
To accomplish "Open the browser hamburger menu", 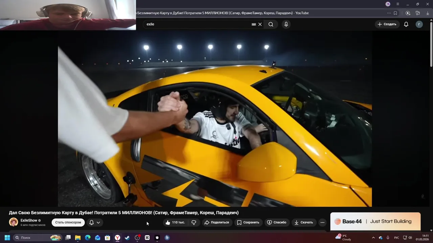I will click(398, 4).
